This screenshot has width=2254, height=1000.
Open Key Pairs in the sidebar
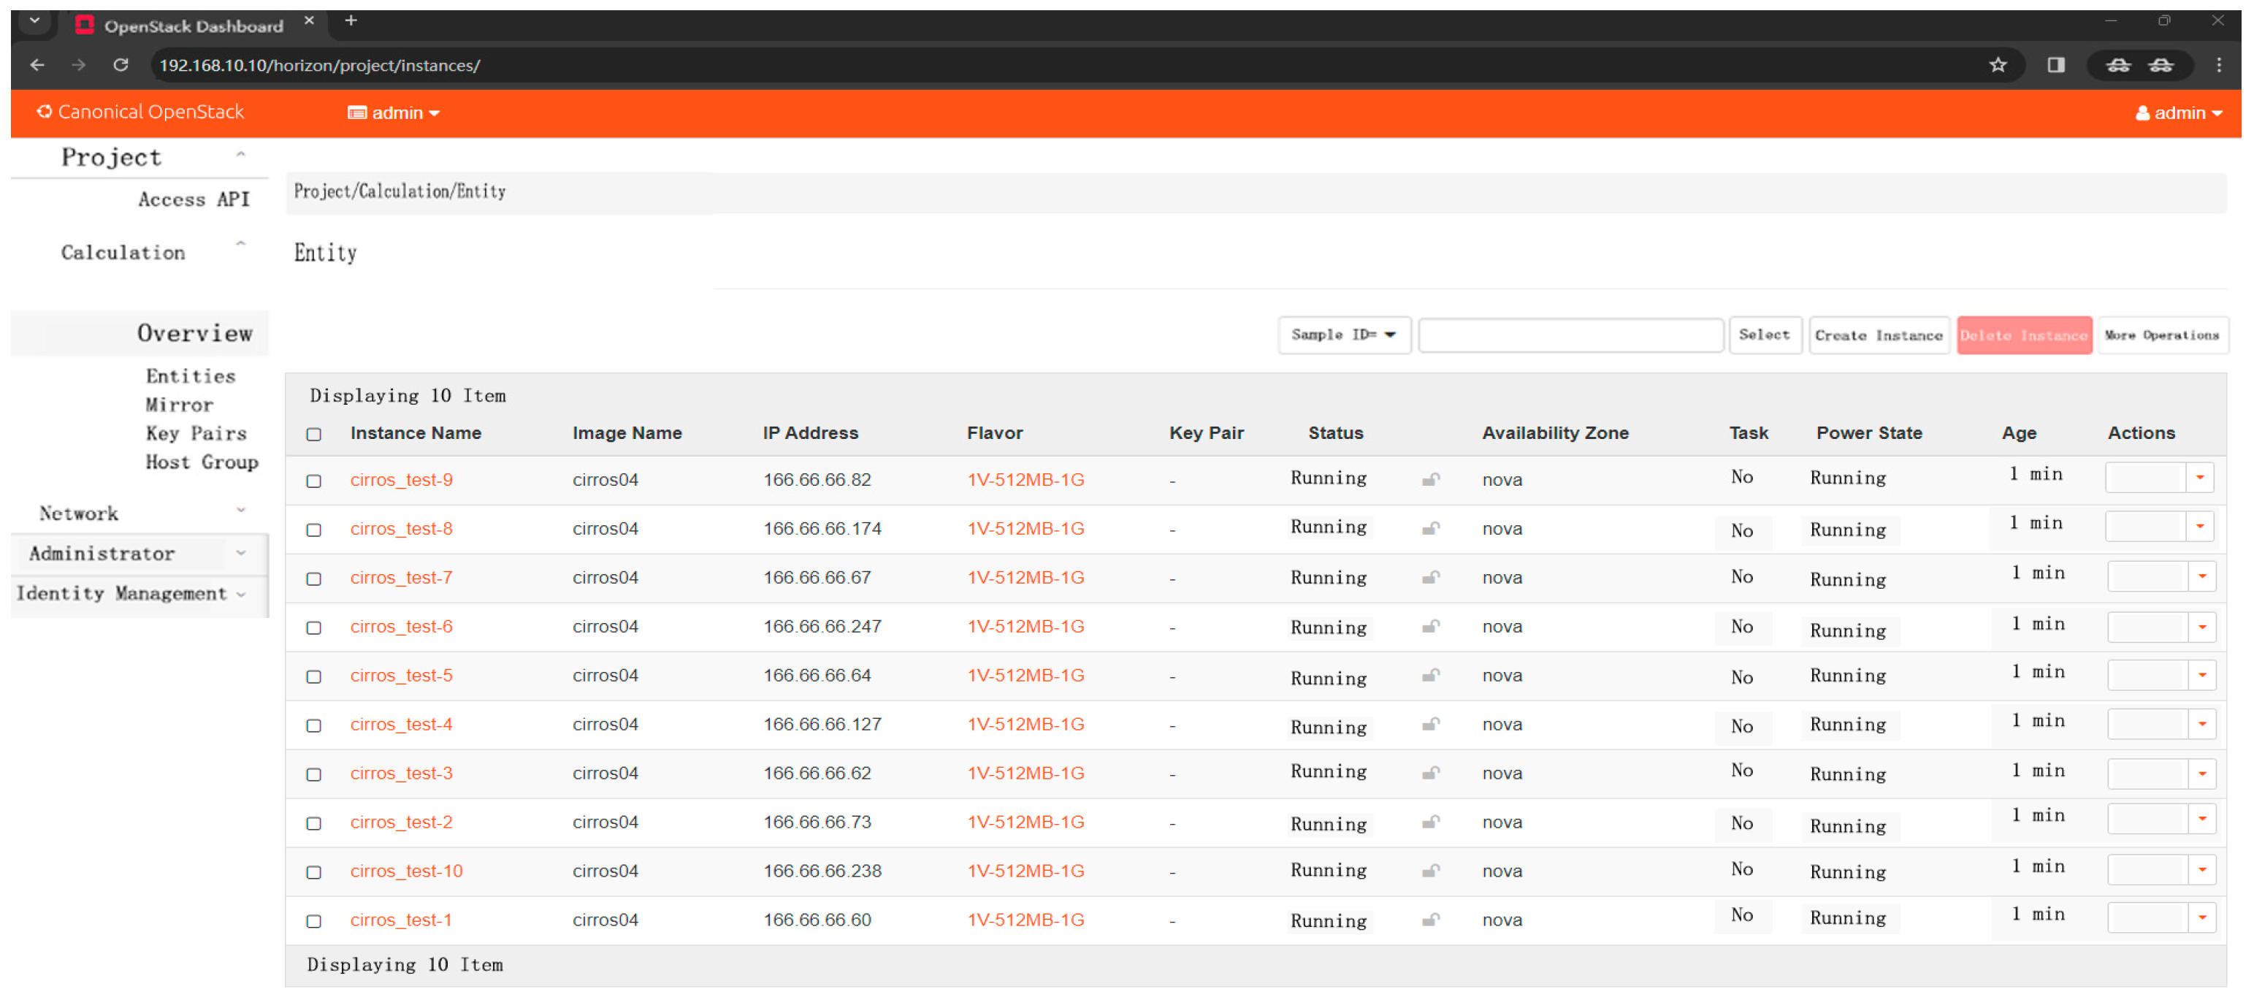tap(196, 433)
